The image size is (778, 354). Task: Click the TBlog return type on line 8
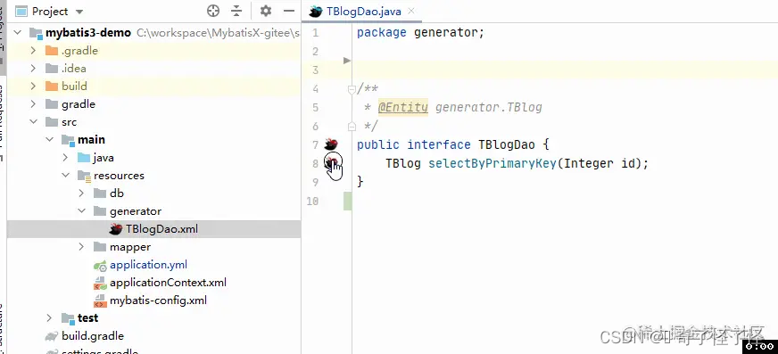pyautogui.click(x=403, y=163)
